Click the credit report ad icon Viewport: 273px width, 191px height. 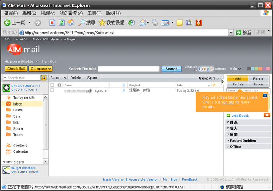(6, 88)
